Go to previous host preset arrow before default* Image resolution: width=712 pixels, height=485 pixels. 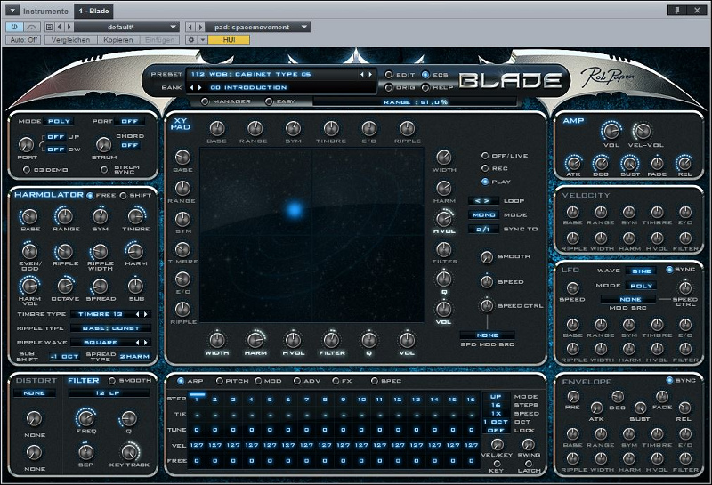[x=60, y=27]
